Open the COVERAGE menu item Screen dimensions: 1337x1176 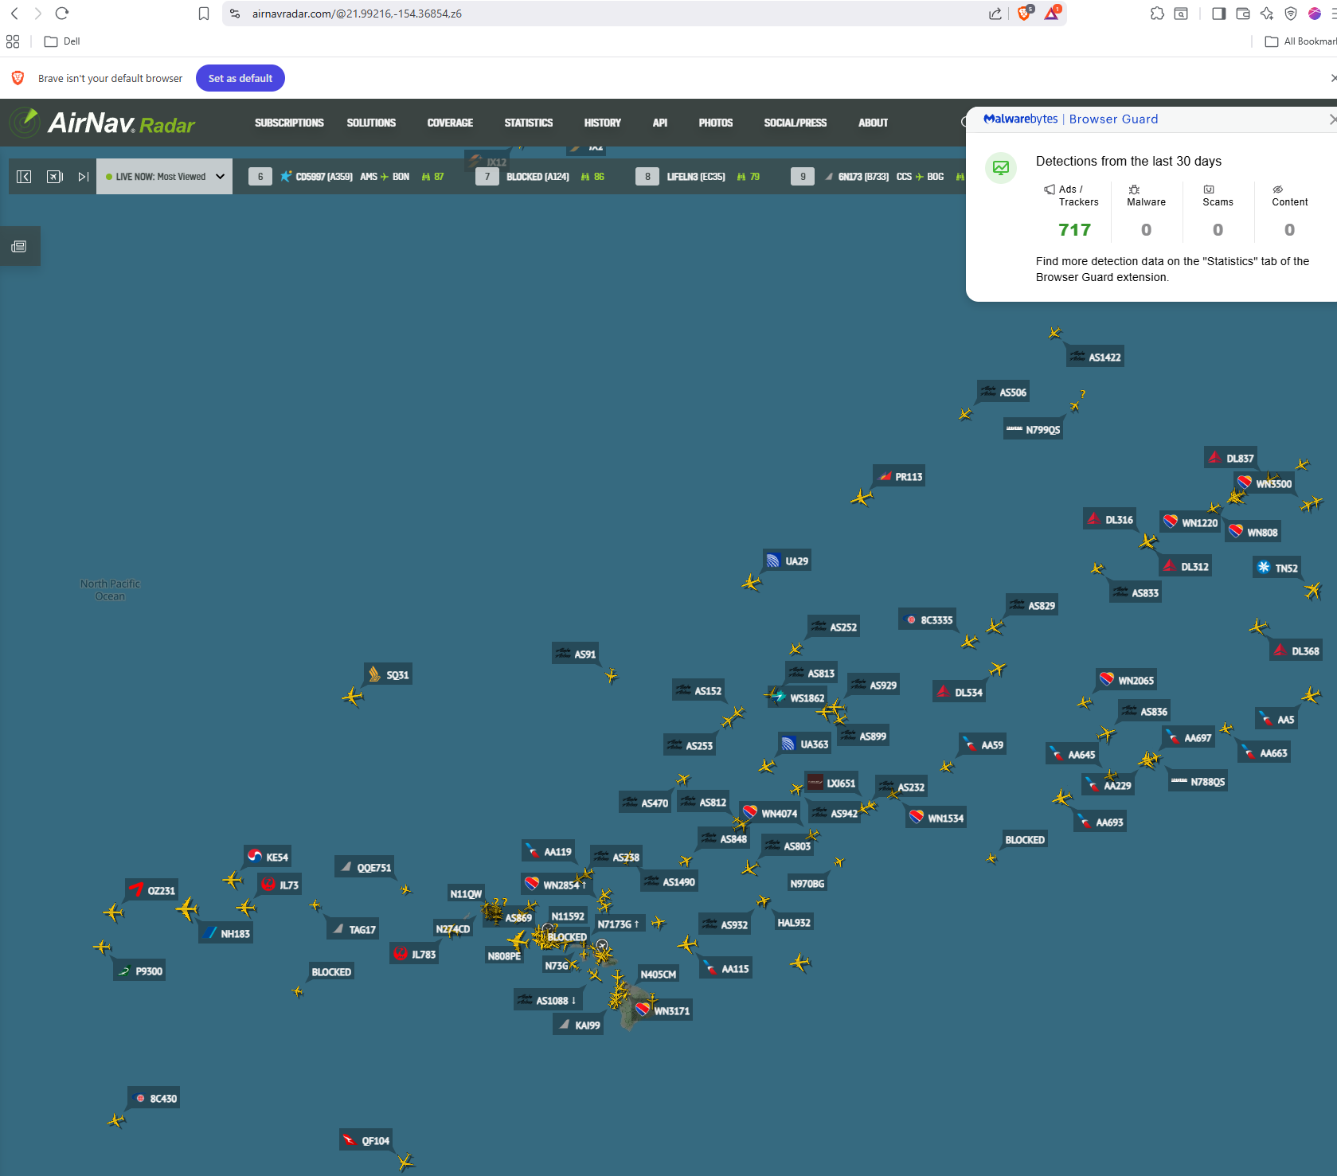click(x=450, y=123)
